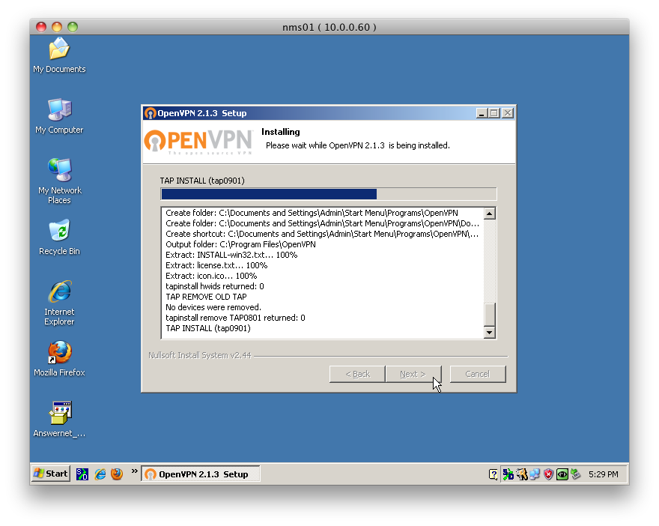659x526 pixels.
Task: Expand the quick launch overflow chevron
Action: pos(135,471)
